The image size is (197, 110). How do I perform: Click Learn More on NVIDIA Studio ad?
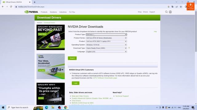pyautogui.click(x=42, y=71)
